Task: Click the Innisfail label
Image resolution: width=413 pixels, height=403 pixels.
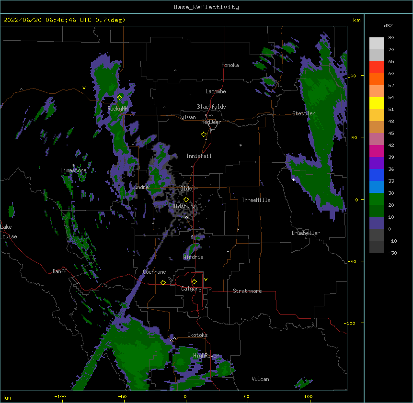Action: (x=199, y=156)
